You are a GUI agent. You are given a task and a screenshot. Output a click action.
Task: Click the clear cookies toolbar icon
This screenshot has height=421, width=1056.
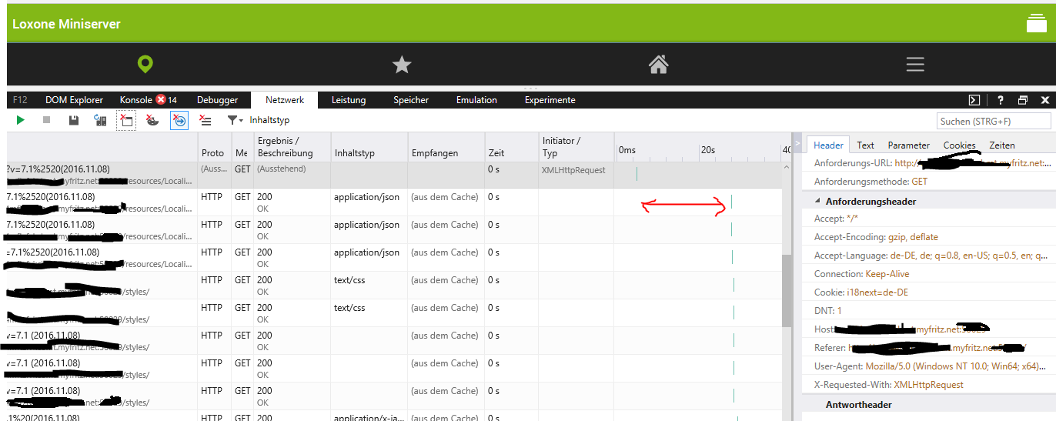[x=152, y=120]
